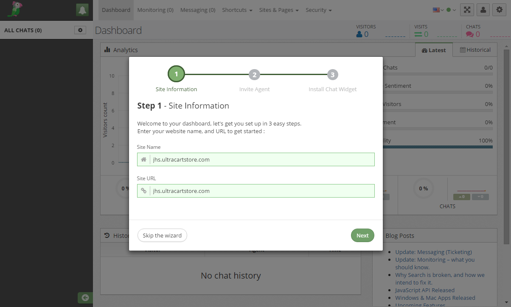This screenshot has height=307, width=511.
Task: Click the chats 0% circular gauge
Action: click(x=423, y=188)
